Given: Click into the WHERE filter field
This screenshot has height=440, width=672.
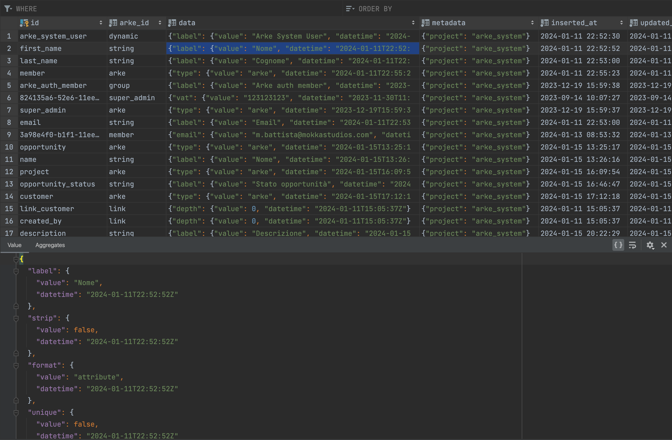Looking at the screenshot, I should [x=169, y=9].
